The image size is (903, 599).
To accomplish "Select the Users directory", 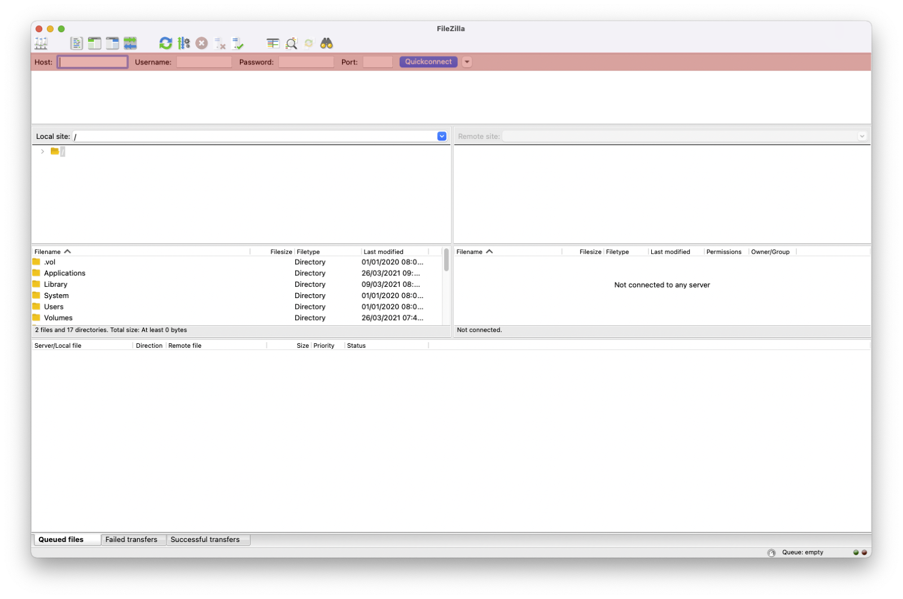I will point(237,307).
